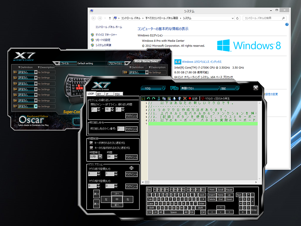
Task: Click the Num key on virtual numpad
Action: (239, 195)
